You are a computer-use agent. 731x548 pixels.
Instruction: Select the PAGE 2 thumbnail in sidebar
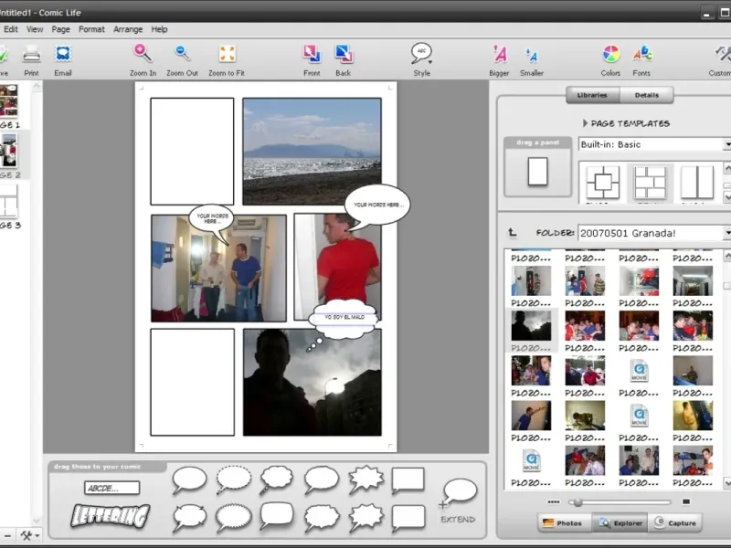[x=8, y=151]
